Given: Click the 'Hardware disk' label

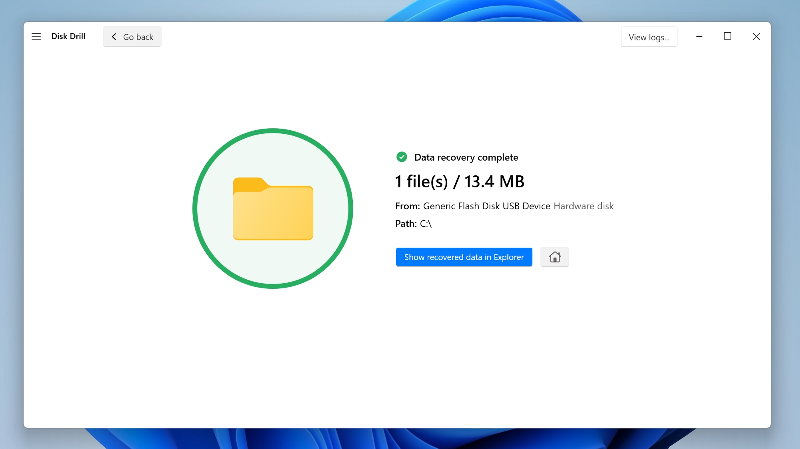Looking at the screenshot, I should point(584,206).
